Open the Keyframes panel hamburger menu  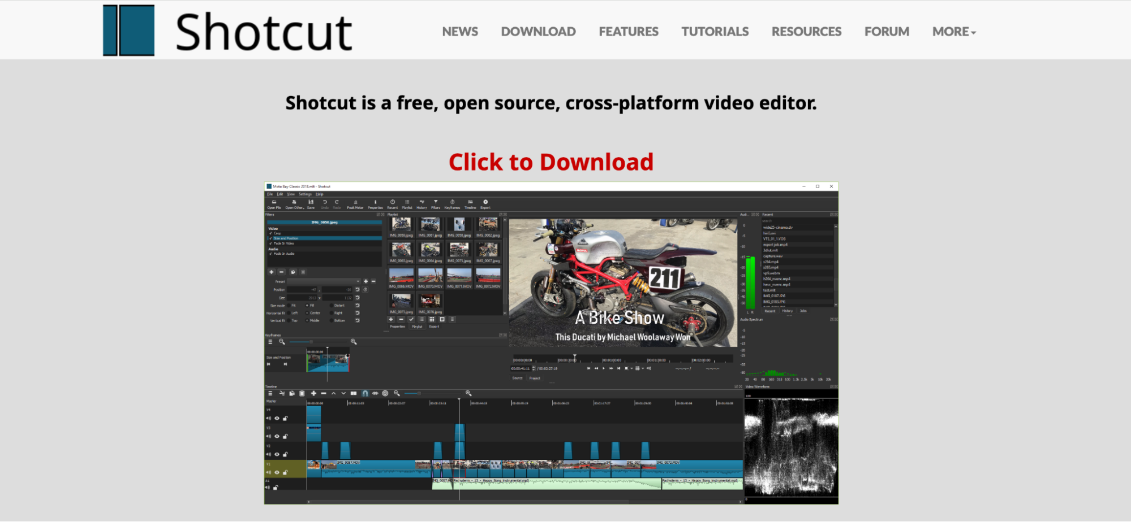(x=270, y=342)
